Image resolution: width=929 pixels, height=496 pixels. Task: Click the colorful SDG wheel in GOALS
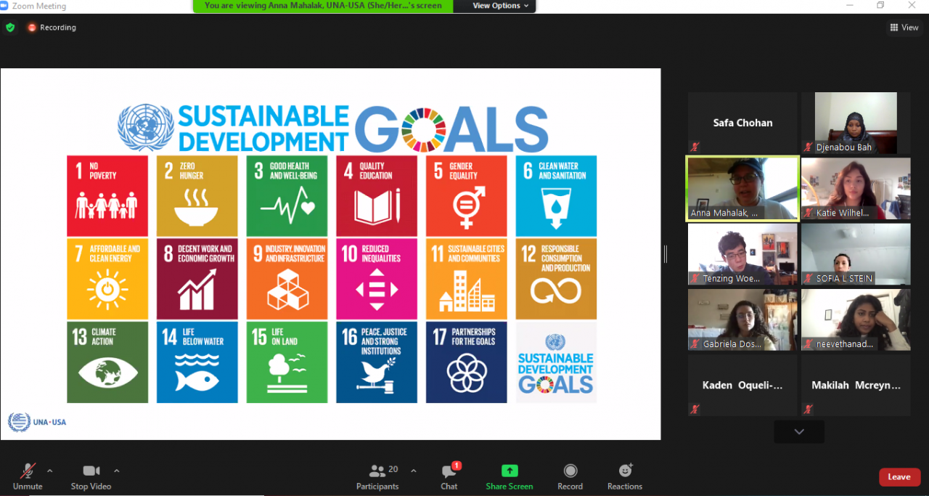[x=425, y=129]
